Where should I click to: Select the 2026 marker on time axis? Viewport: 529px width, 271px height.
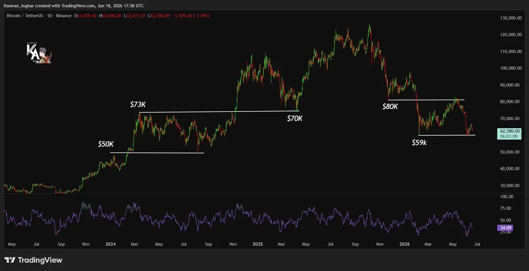click(x=404, y=243)
